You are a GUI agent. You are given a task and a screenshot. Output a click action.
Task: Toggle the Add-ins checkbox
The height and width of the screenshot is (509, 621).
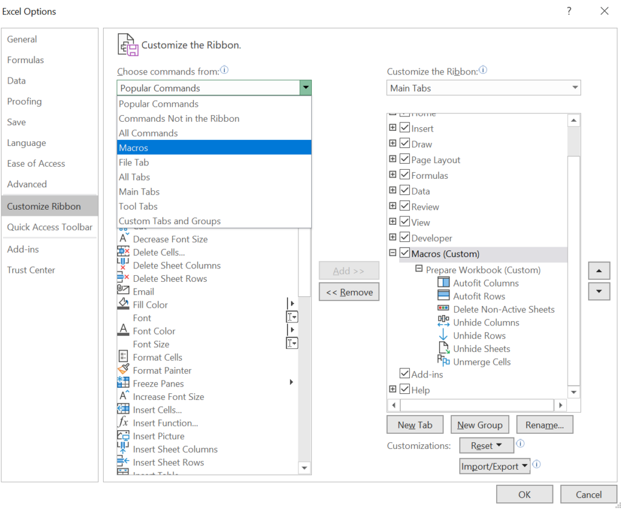404,373
